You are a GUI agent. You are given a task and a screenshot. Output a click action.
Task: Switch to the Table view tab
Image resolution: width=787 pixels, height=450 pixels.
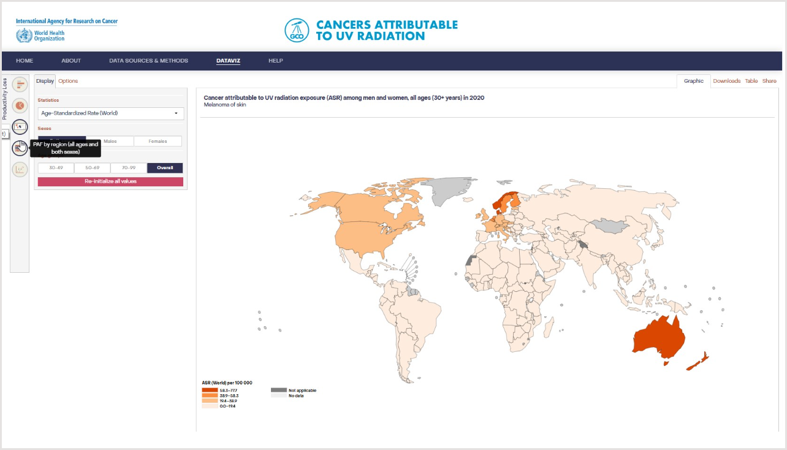(x=751, y=81)
